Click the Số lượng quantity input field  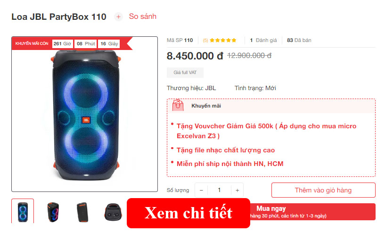[x=219, y=190]
